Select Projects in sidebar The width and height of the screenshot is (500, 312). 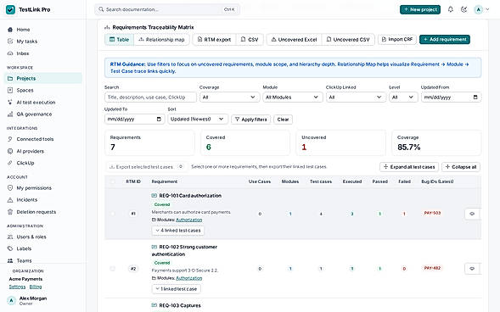coord(43,78)
